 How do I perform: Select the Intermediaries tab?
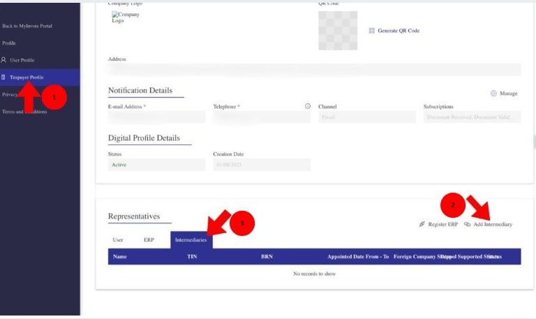[x=191, y=239]
